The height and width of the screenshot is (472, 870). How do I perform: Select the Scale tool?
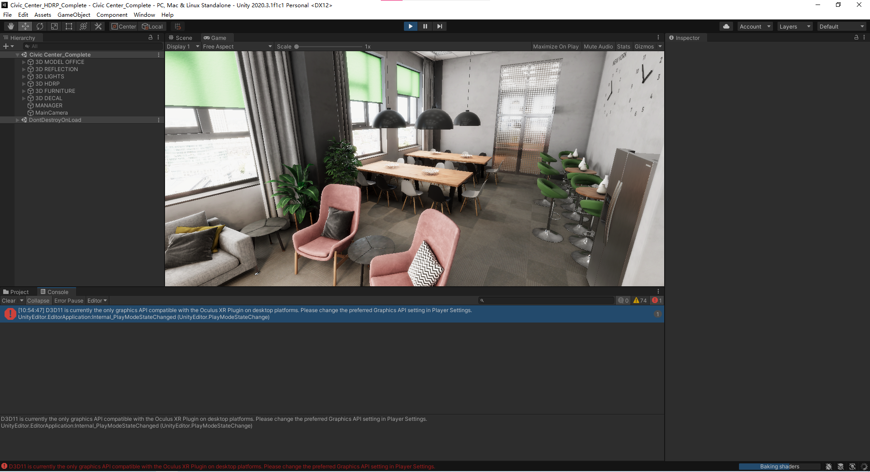pyautogui.click(x=54, y=26)
